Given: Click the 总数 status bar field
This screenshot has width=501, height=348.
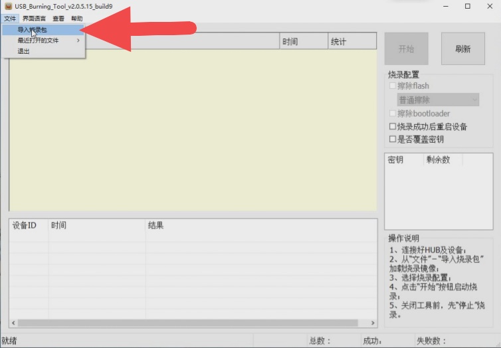Looking at the screenshot, I should [x=334, y=341].
